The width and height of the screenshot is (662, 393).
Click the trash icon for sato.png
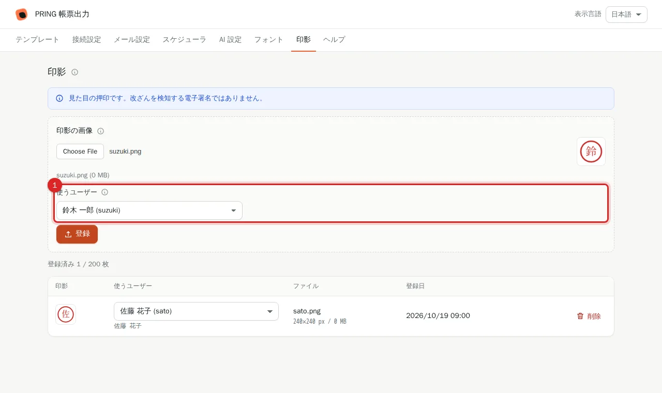coord(580,316)
